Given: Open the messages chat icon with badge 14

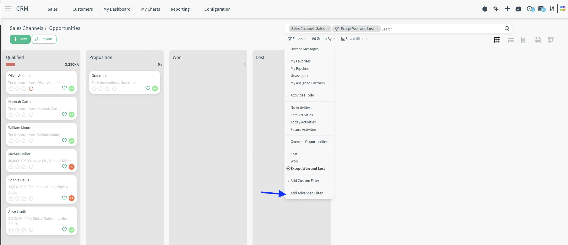Looking at the screenshot, I should (x=542, y=9).
